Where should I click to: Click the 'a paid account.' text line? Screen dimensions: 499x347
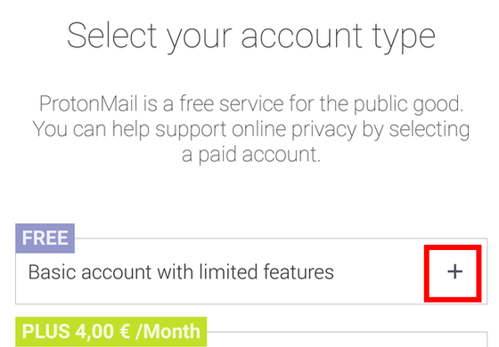click(x=250, y=155)
